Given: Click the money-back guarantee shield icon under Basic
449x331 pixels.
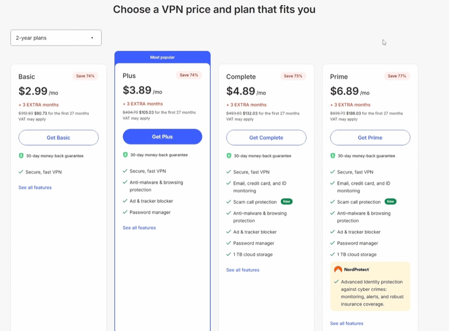Looking at the screenshot, I should tap(21, 155).
